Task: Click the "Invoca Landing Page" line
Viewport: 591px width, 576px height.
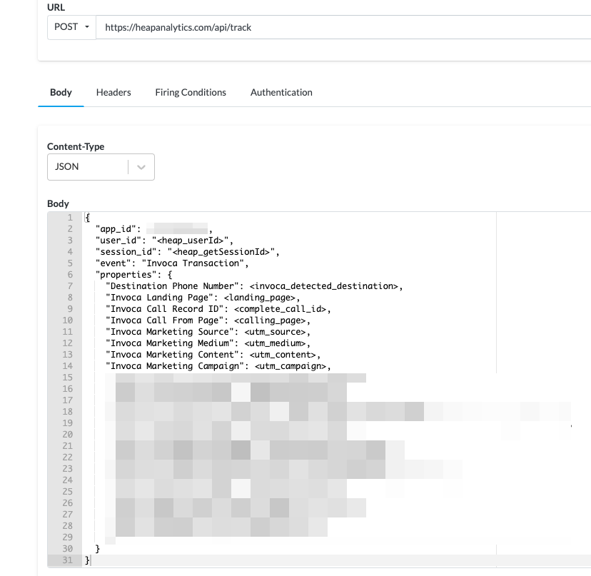Action: coord(203,298)
